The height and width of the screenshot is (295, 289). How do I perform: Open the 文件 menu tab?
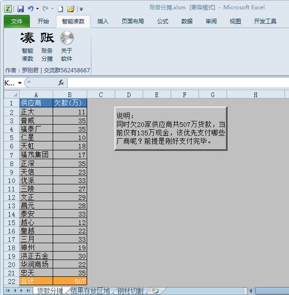[x=16, y=21]
